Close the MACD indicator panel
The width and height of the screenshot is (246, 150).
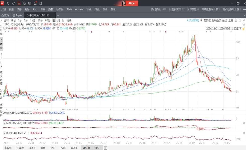click(x=244, y=123)
